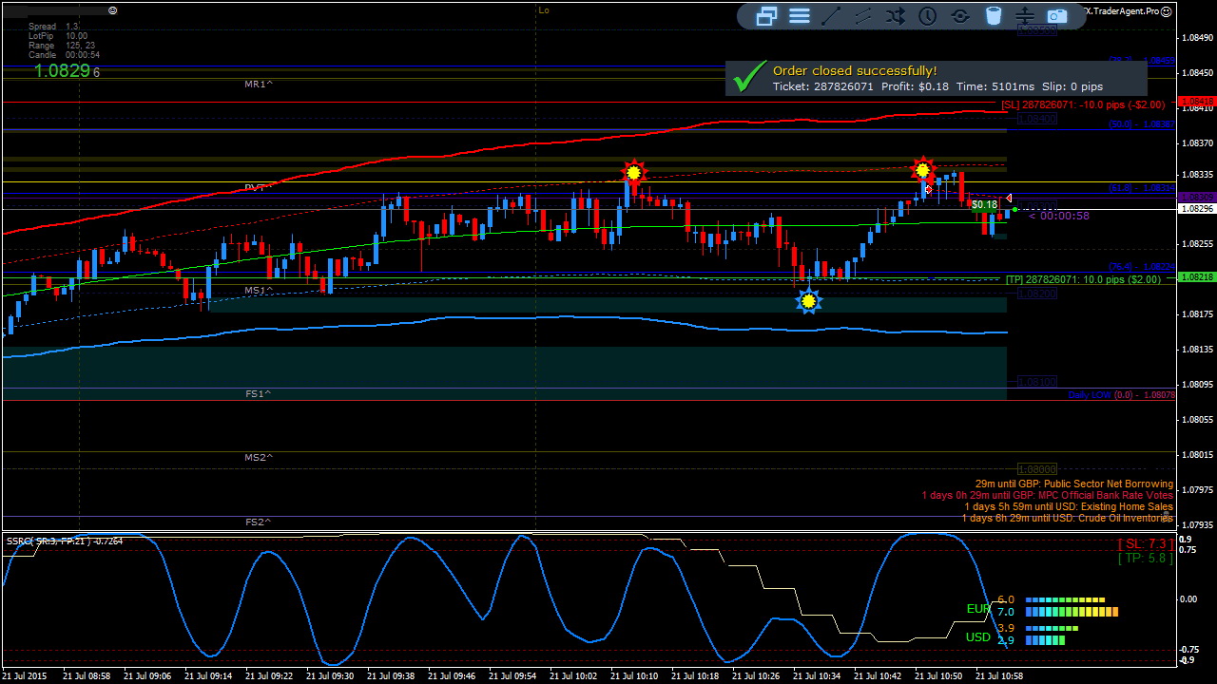This screenshot has width=1217, height=684.
Task: Click the shuffle arrows toolbar icon
Action: [x=896, y=15]
